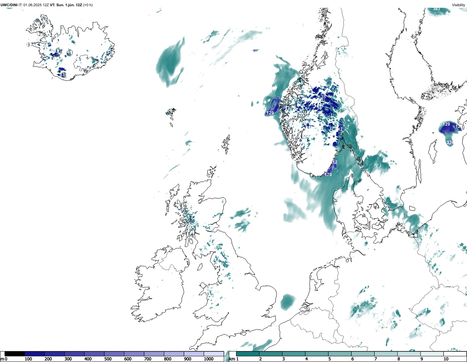The image size is (467, 362).
Task: Click the '42' value label over Norway
Action: (340, 129)
